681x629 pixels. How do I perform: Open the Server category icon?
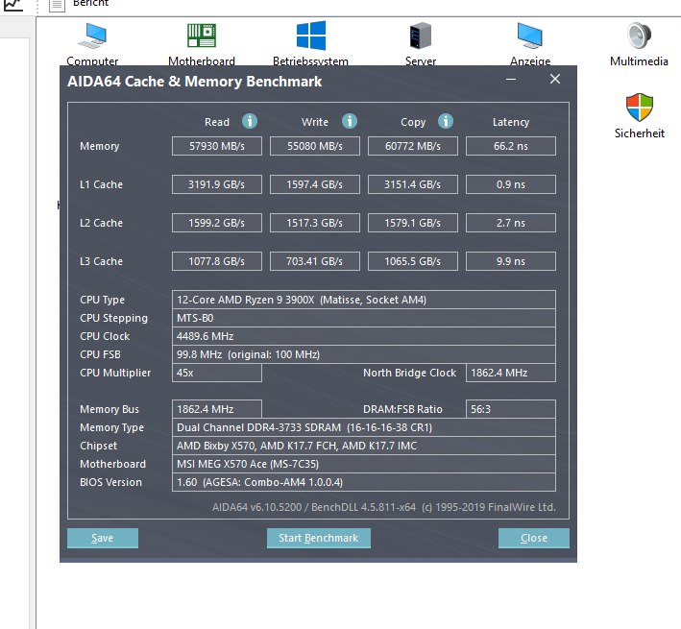(421, 36)
